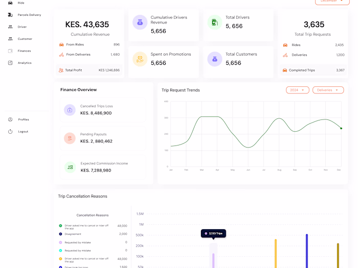The image size is (358, 268).
Task: Click the Completed Trips car icon
Action: tap(285, 70)
